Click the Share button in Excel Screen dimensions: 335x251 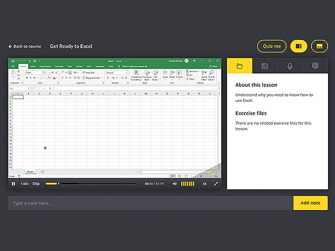tap(213, 66)
